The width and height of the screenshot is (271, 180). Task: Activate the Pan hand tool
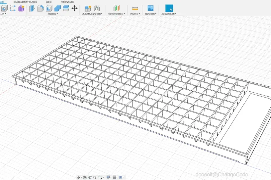(x=90, y=177)
